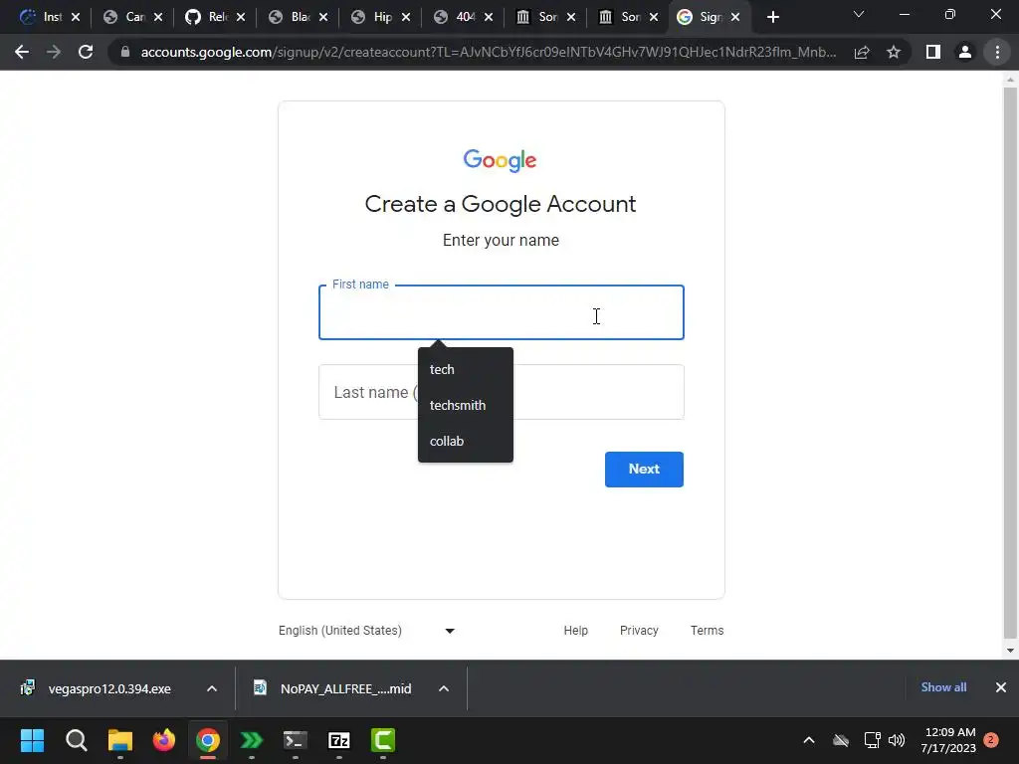The width and height of the screenshot is (1019, 764).
Task: Focus the First name input field
Action: tap(502, 312)
